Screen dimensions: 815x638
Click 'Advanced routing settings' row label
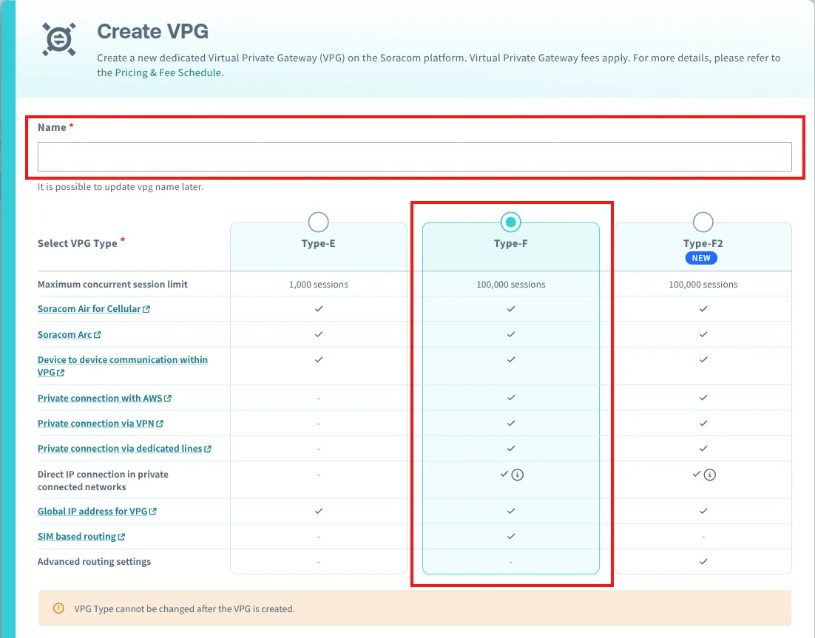point(94,562)
